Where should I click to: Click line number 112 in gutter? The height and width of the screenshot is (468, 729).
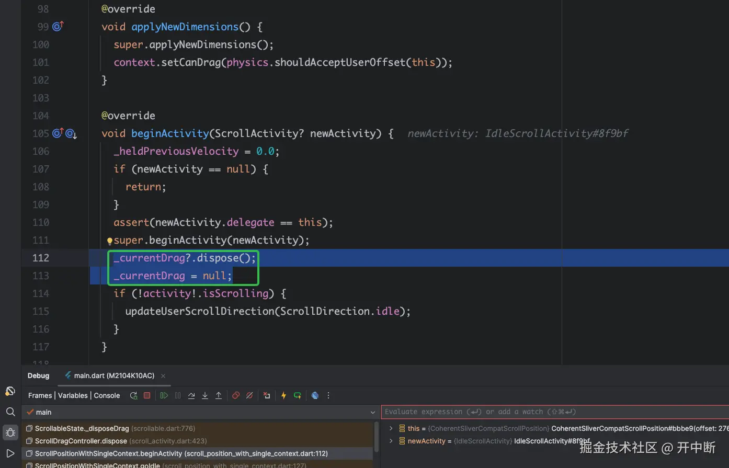tap(41, 258)
